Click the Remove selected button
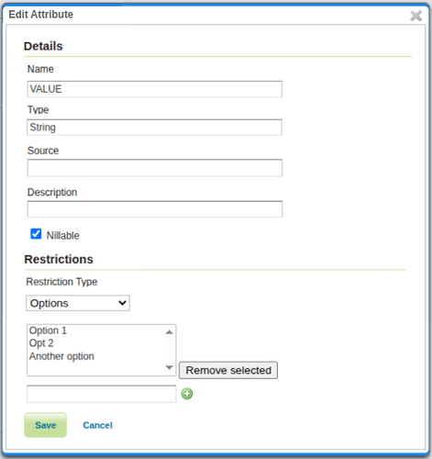The image size is (432, 459). click(228, 370)
